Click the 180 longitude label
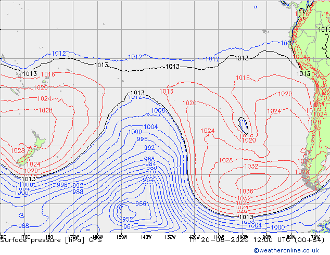Image resolution: width=330 pixels, height=255 pixels. pyautogui.click(x=49, y=236)
